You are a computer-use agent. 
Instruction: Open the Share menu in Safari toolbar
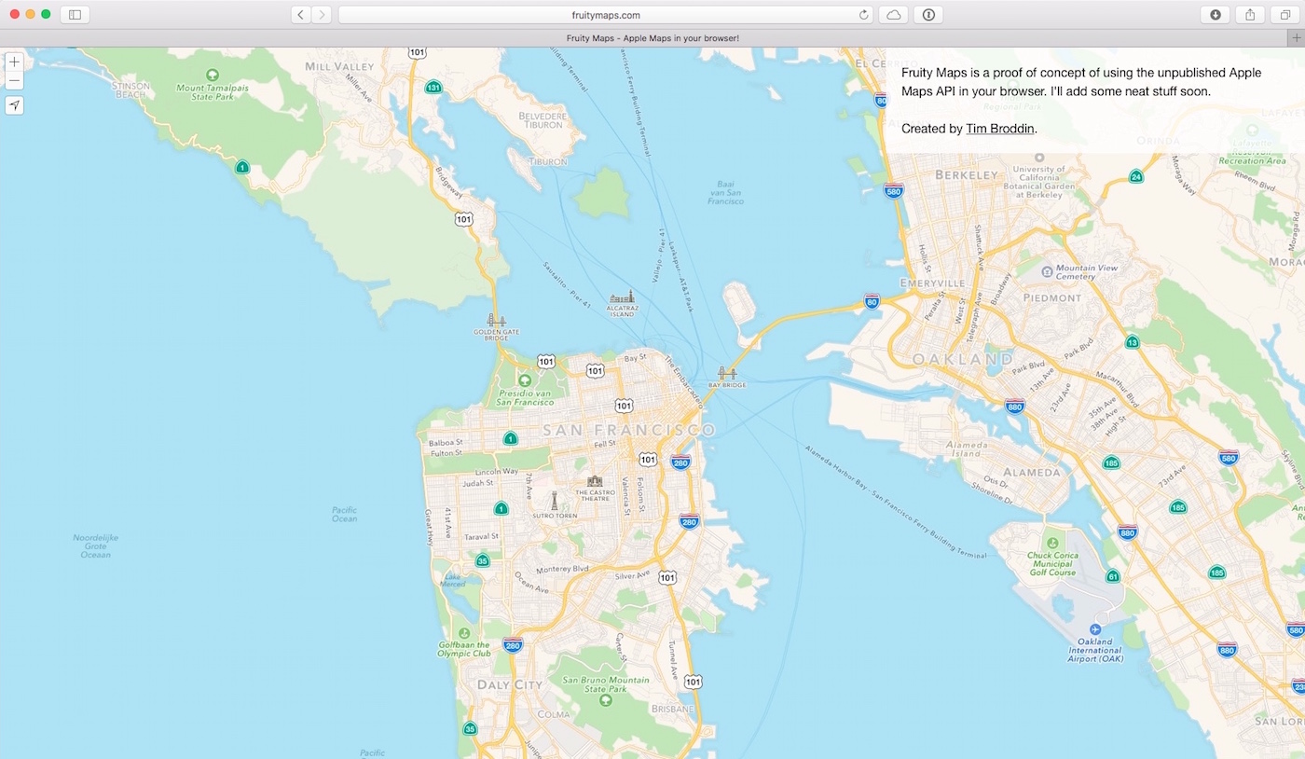click(x=1250, y=14)
